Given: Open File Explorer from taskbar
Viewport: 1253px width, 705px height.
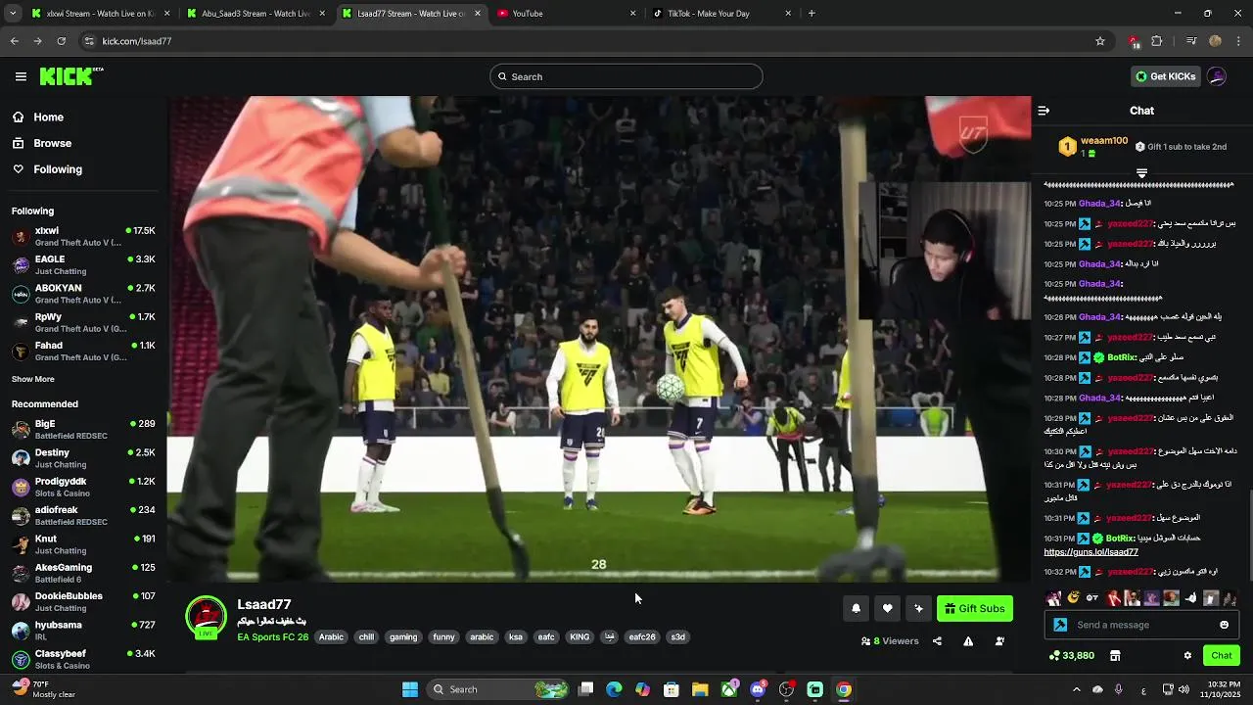Looking at the screenshot, I should [700, 689].
